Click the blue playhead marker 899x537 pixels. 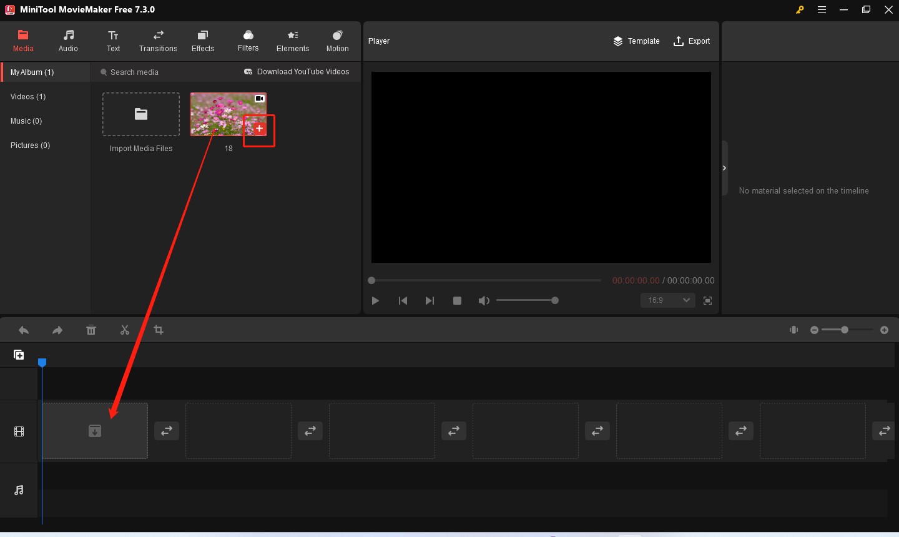[42, 362]
